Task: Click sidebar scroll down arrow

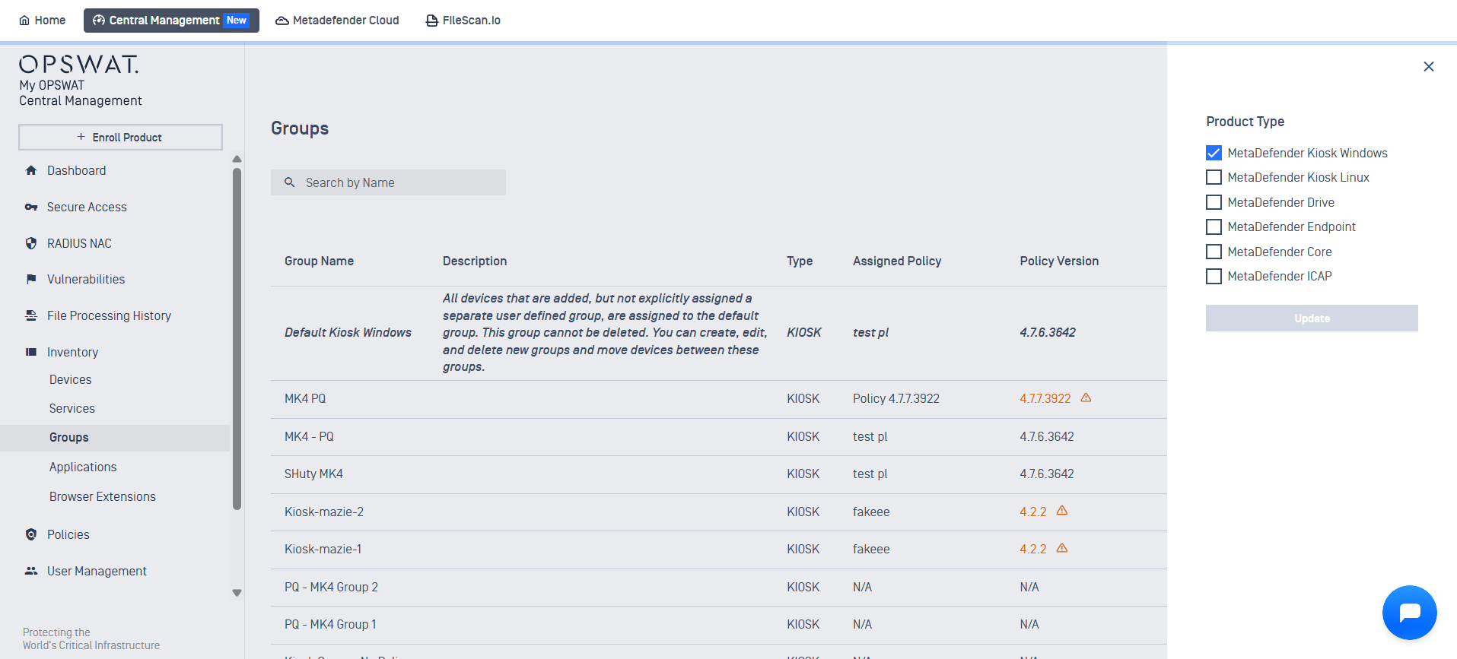Action: coord(237,593)
